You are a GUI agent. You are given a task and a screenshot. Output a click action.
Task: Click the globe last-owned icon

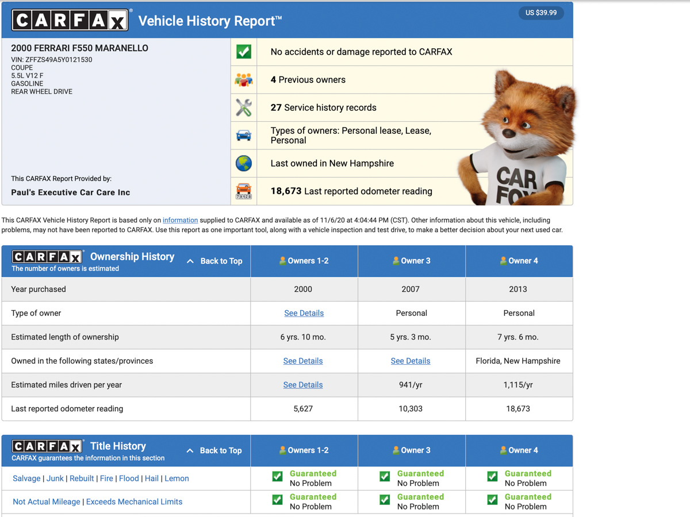click(x=244, y=163)
